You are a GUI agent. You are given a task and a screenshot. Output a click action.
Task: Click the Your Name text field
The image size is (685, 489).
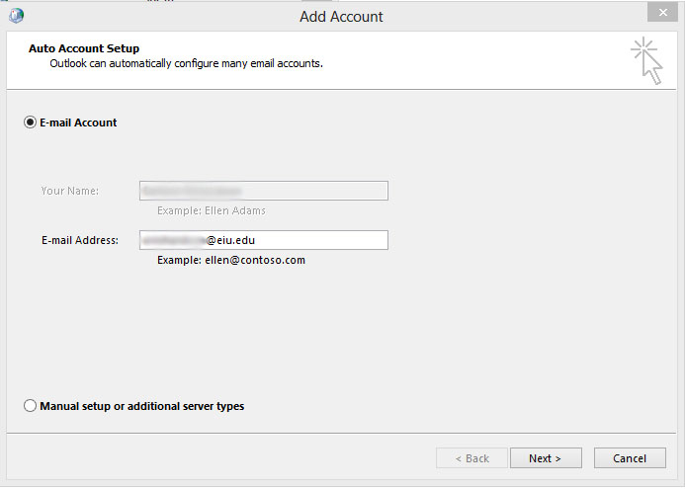(263, 191)
